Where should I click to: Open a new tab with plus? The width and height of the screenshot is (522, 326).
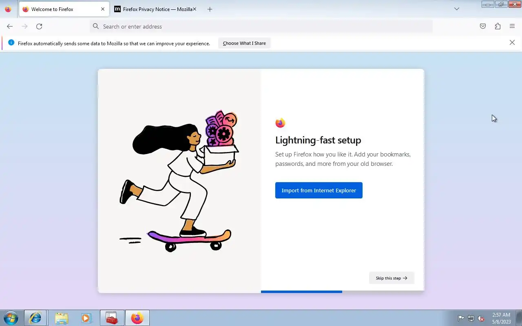coord(210,9)
